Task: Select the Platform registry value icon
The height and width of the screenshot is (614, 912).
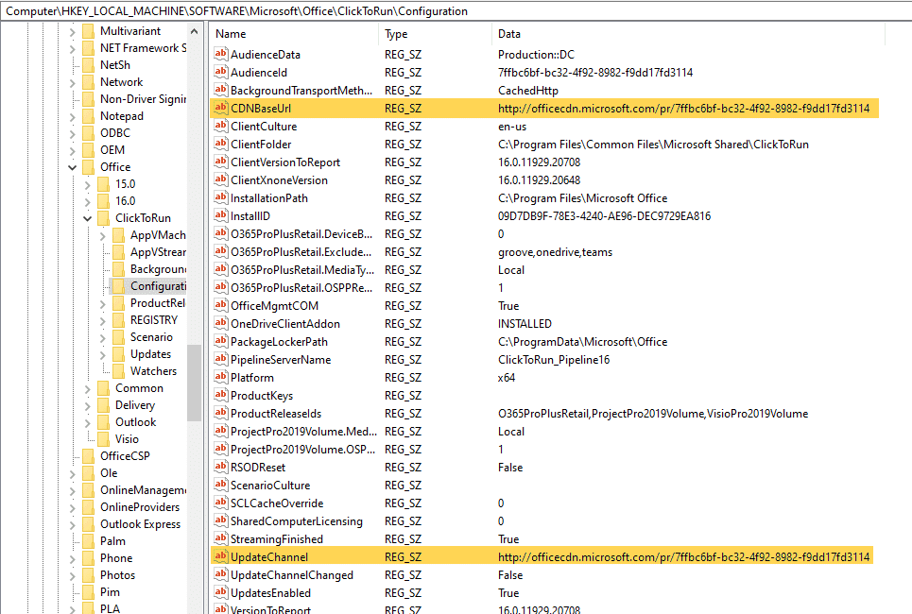Action: (221, 378)
